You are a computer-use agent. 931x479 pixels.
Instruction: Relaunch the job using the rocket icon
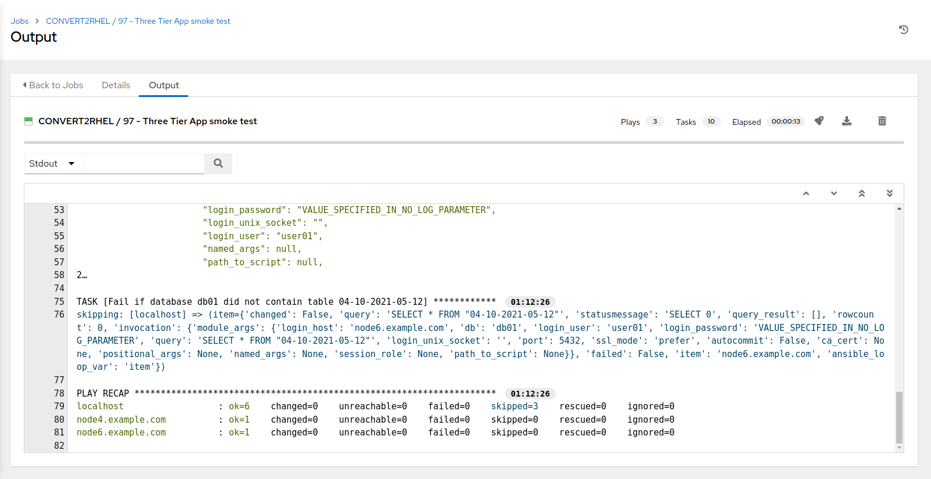pyautogui.click(x=819, y=121)
